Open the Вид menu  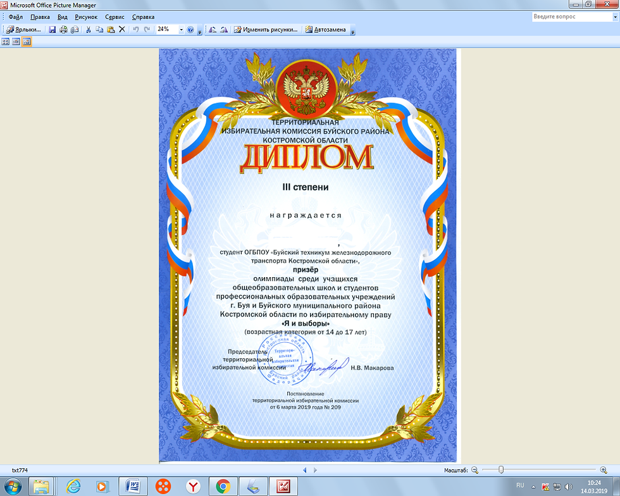point(63,17)
